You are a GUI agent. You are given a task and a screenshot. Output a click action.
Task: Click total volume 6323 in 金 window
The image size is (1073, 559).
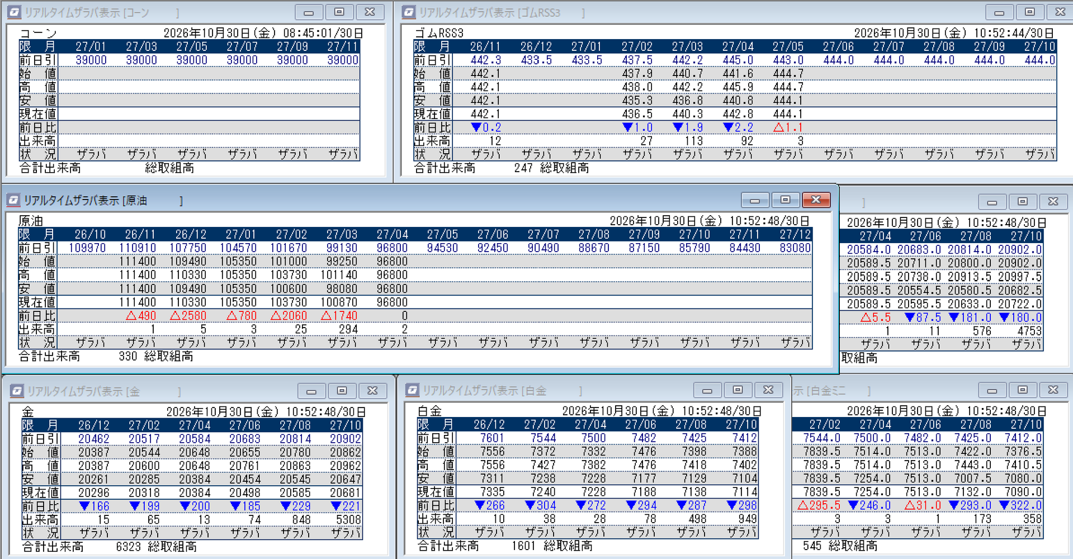point(128,546)
